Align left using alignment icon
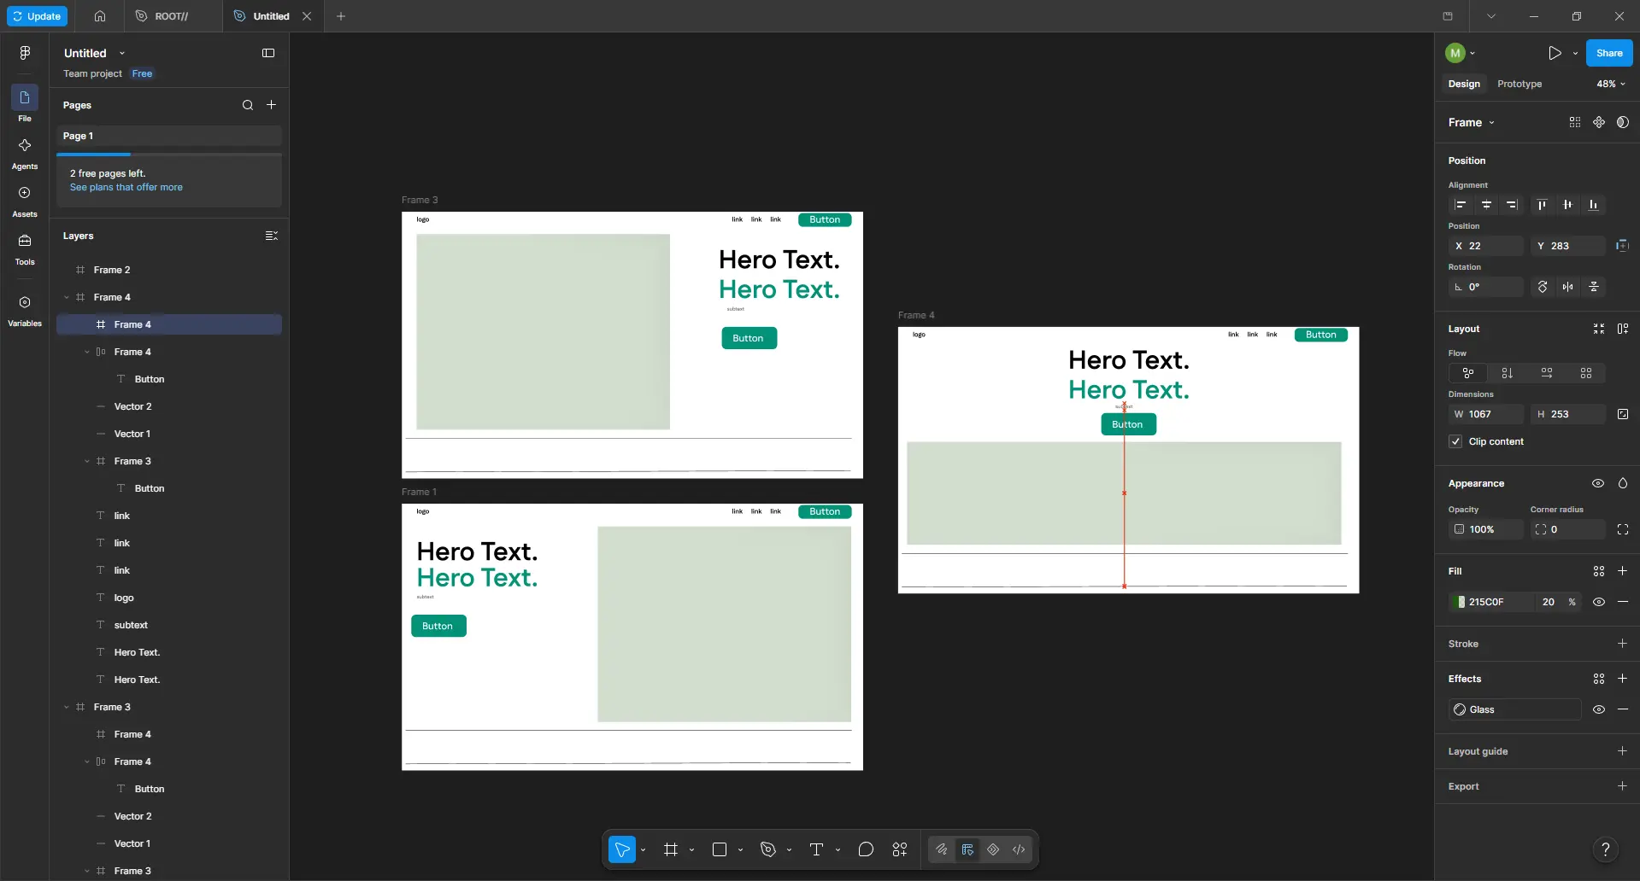Screen dimensions: 1640x881 (x=1461, y=205)
